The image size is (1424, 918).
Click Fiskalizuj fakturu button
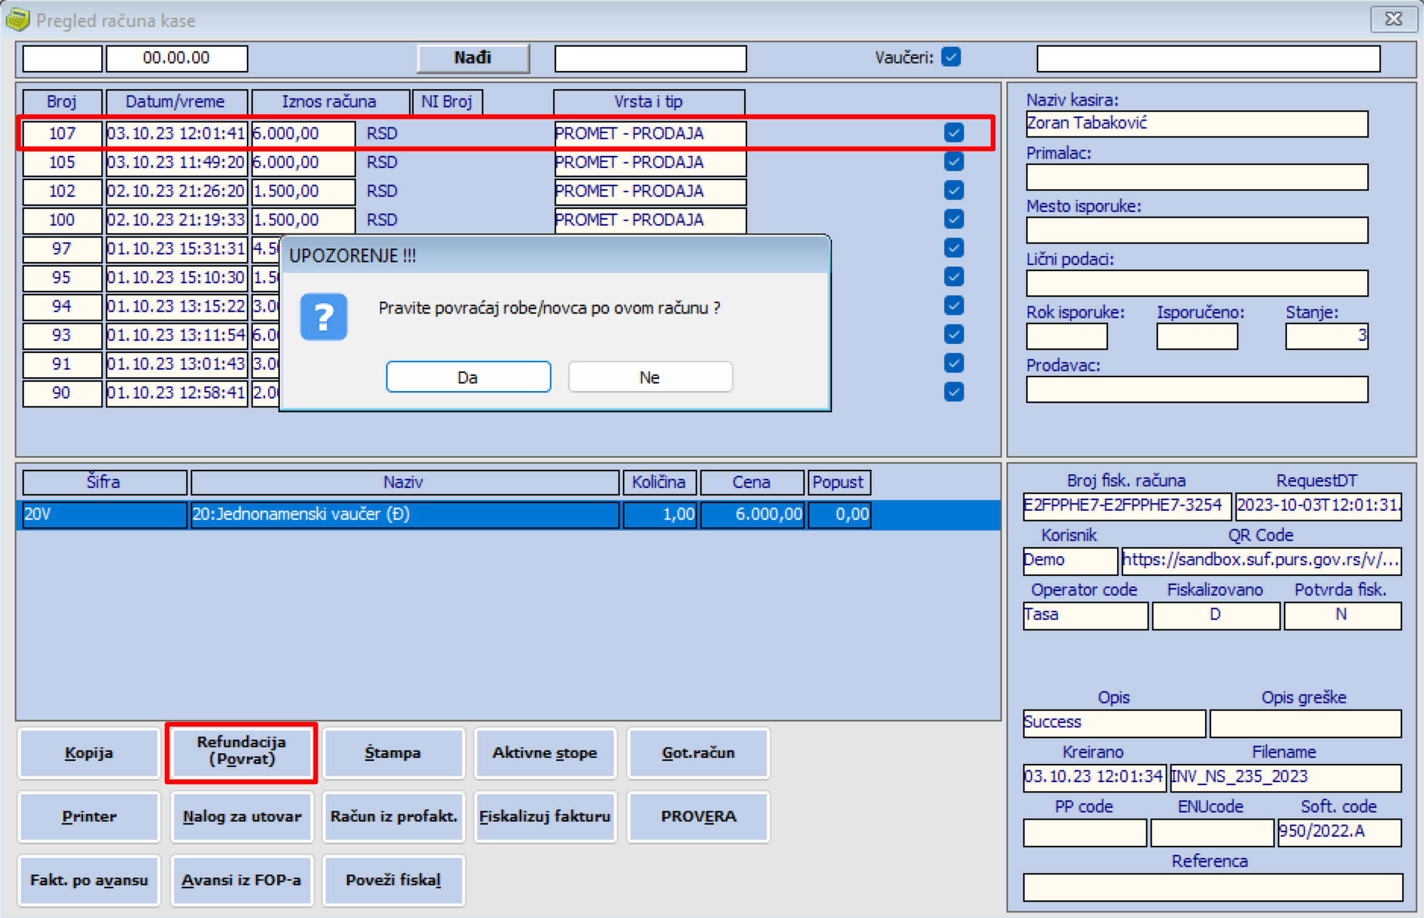[x=545, y=816]
